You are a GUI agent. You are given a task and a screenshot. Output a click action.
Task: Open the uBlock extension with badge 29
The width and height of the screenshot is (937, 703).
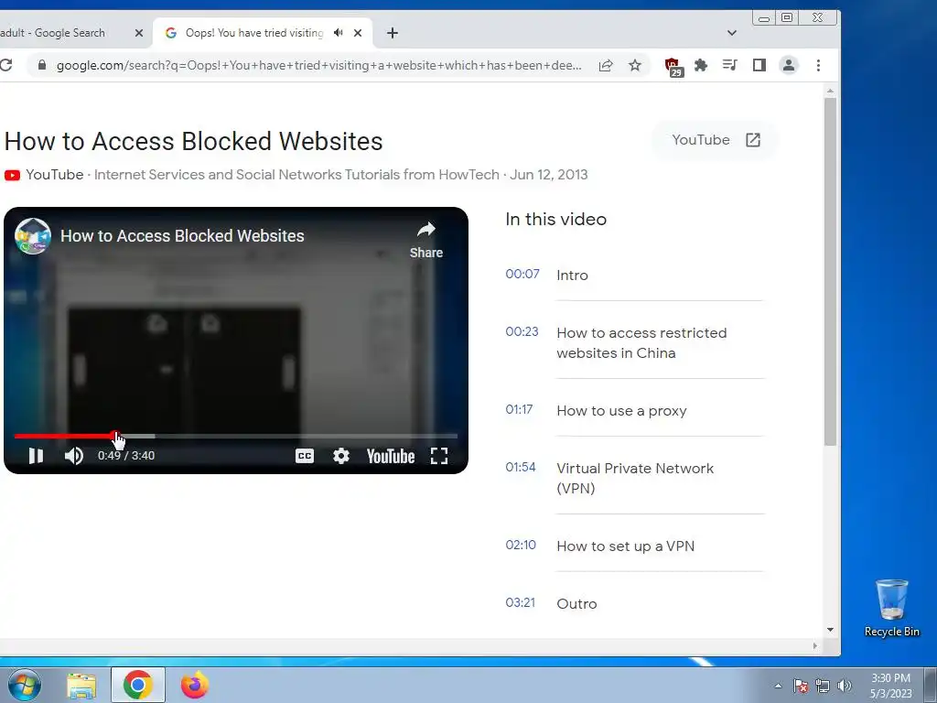tap(673, 66)
